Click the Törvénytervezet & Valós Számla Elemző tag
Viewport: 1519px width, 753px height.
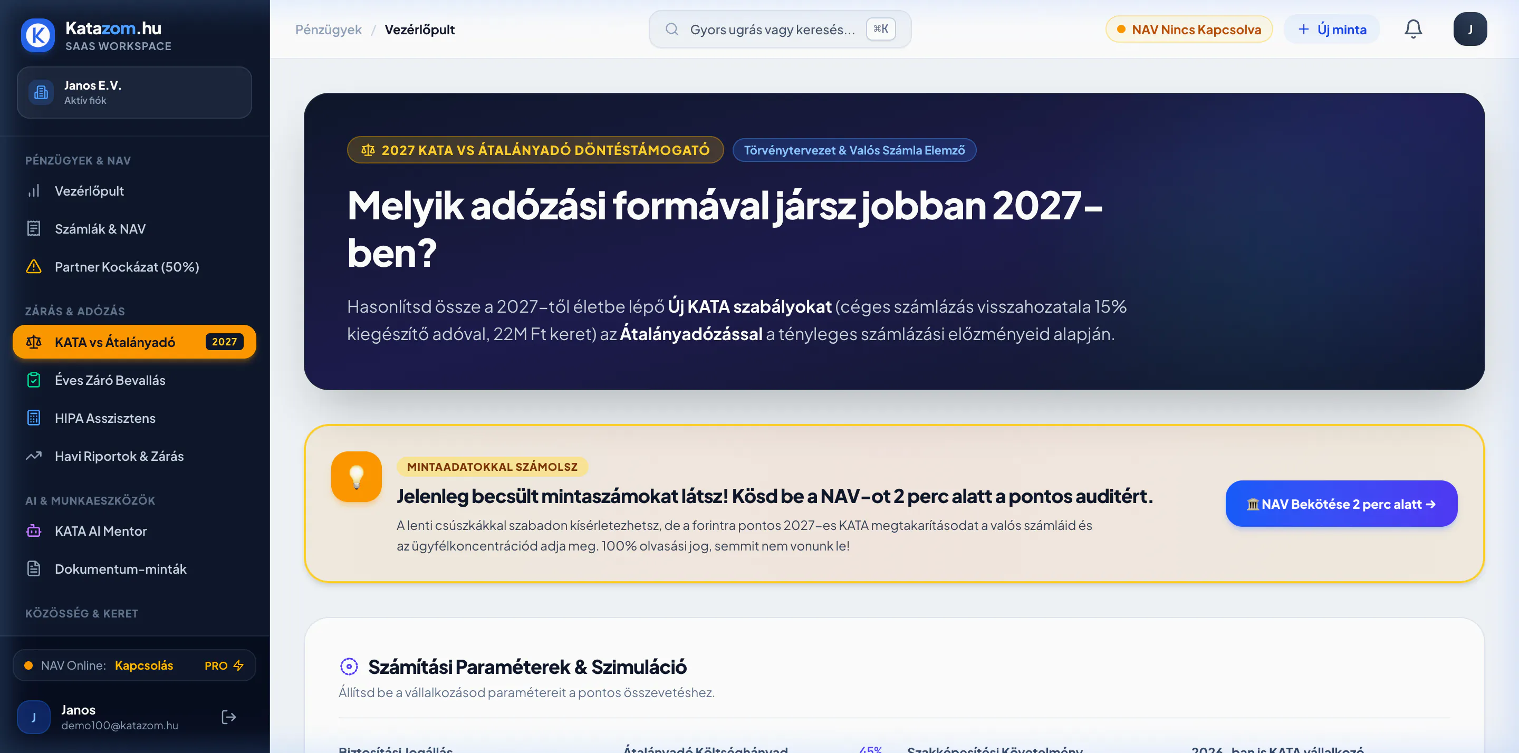(854, 150)
